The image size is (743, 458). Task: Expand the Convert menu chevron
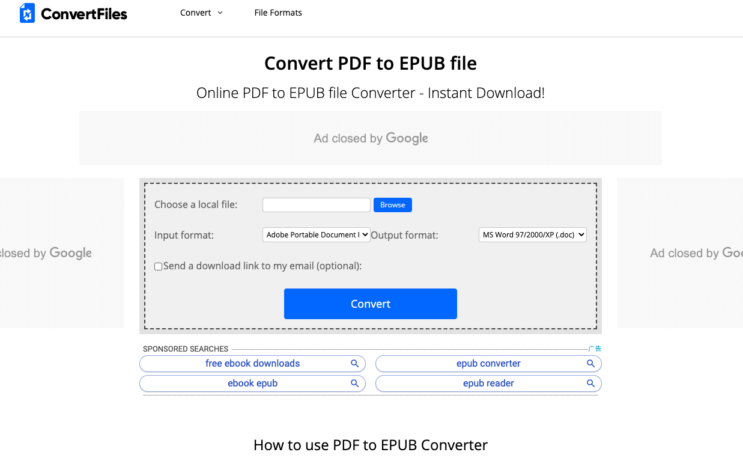pos(220,12)
